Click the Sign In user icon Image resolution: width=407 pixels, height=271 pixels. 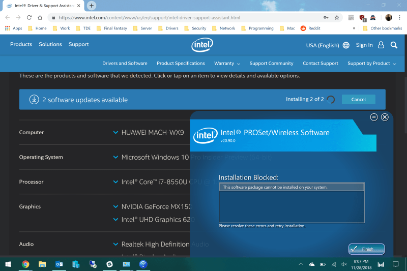[x=381, y=45]
